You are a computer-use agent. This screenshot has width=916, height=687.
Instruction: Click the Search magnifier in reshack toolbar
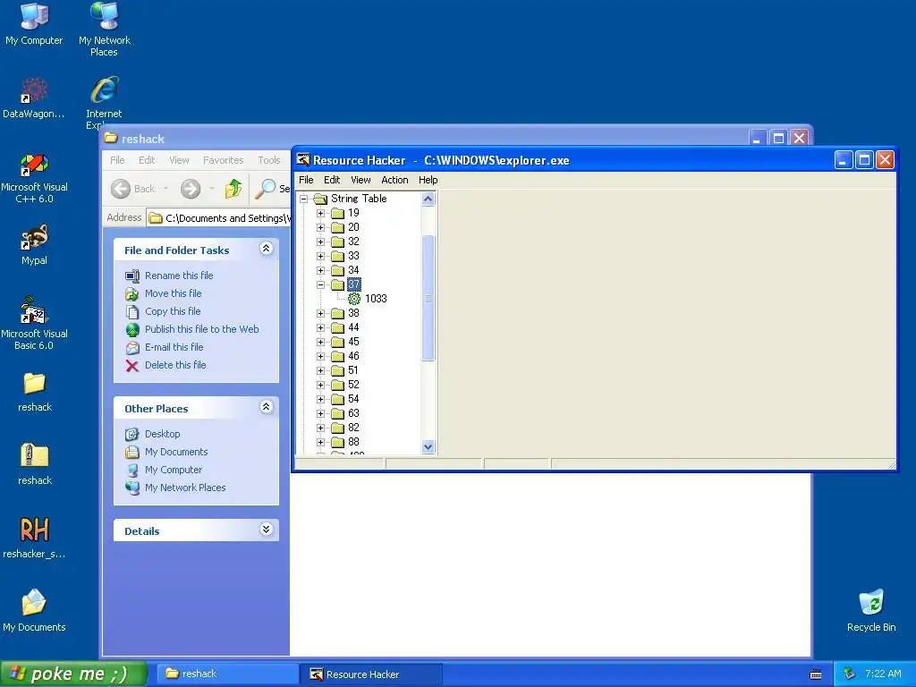265,188
